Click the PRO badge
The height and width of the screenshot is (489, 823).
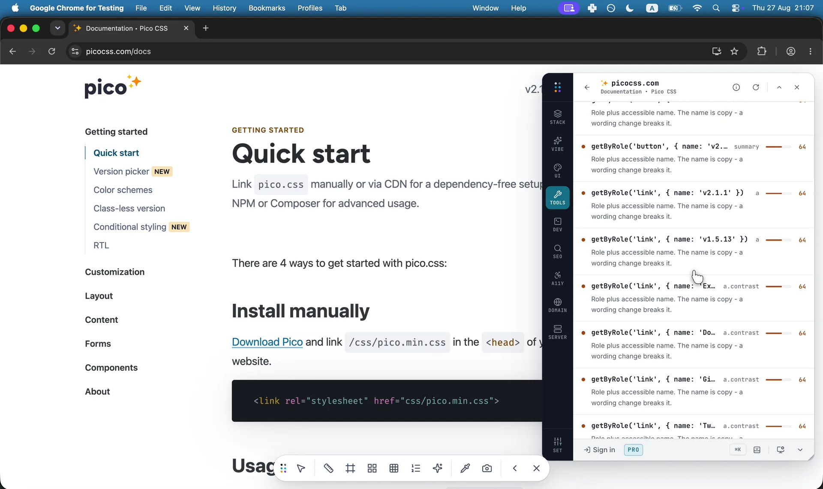coord(633,450)
